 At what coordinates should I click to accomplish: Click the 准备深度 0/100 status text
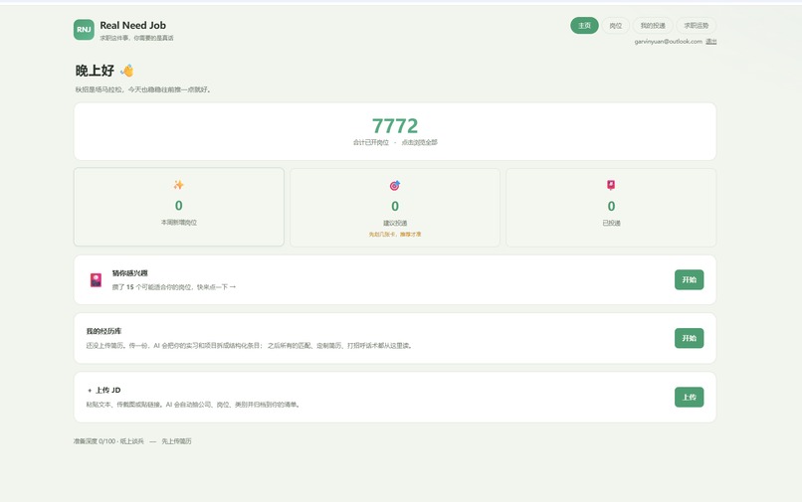108,441
